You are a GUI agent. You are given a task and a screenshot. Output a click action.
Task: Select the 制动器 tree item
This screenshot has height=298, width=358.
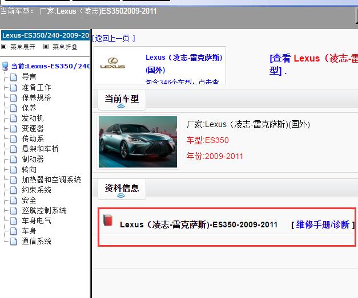click(33, 159)
